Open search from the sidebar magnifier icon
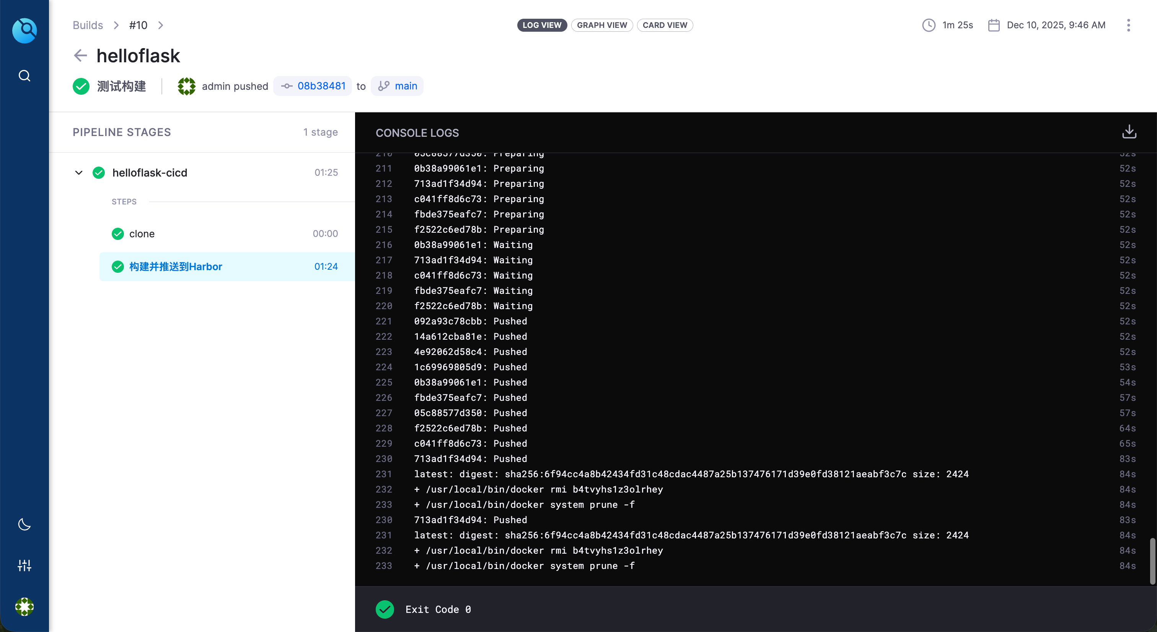The image size is (1157, 632). point(24,75)
